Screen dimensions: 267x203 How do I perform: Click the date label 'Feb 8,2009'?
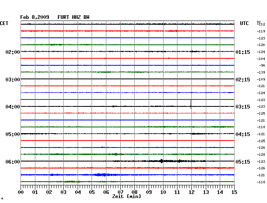[35, 17]
